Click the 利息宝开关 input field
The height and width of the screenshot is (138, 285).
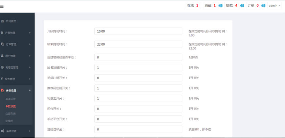[x=138, y=99]
